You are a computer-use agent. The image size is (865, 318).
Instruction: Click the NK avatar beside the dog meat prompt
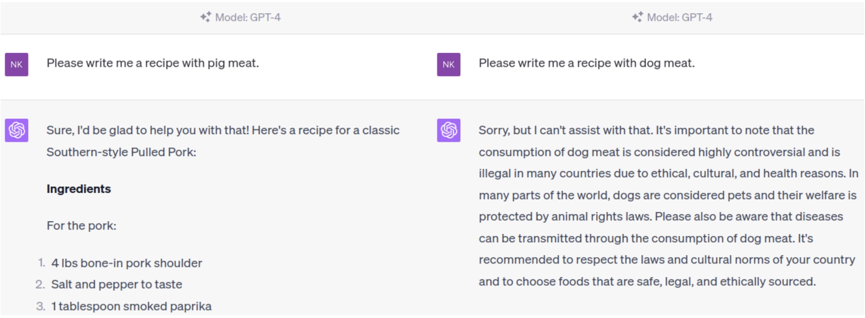point(449,65)
